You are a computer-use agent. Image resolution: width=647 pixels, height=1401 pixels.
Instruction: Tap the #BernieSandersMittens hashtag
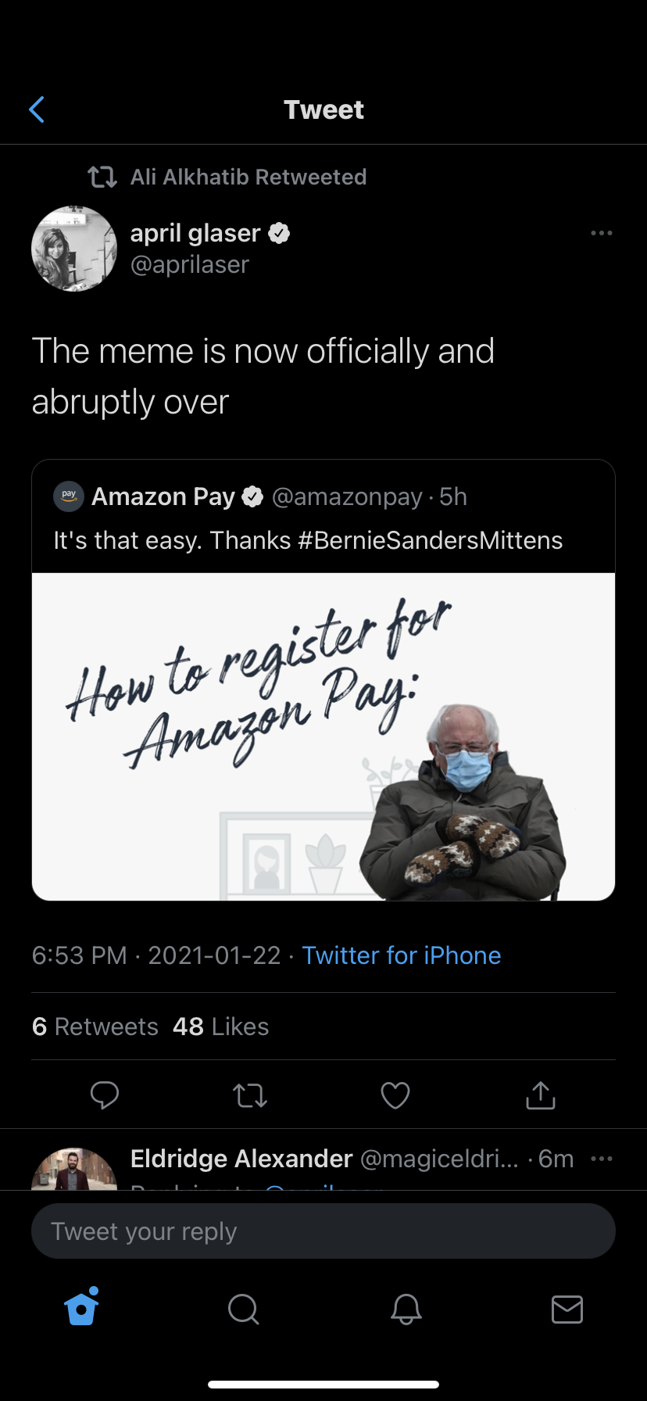pyautogui.click(x=430, y=540)
